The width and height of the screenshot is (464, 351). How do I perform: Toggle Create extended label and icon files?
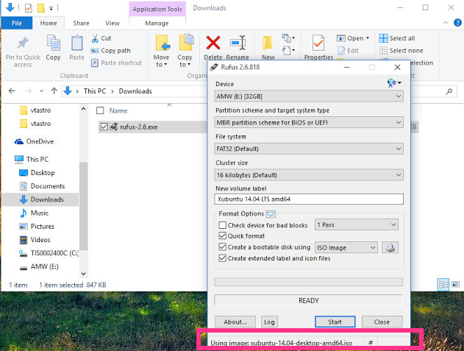click(x=223, y=258)
